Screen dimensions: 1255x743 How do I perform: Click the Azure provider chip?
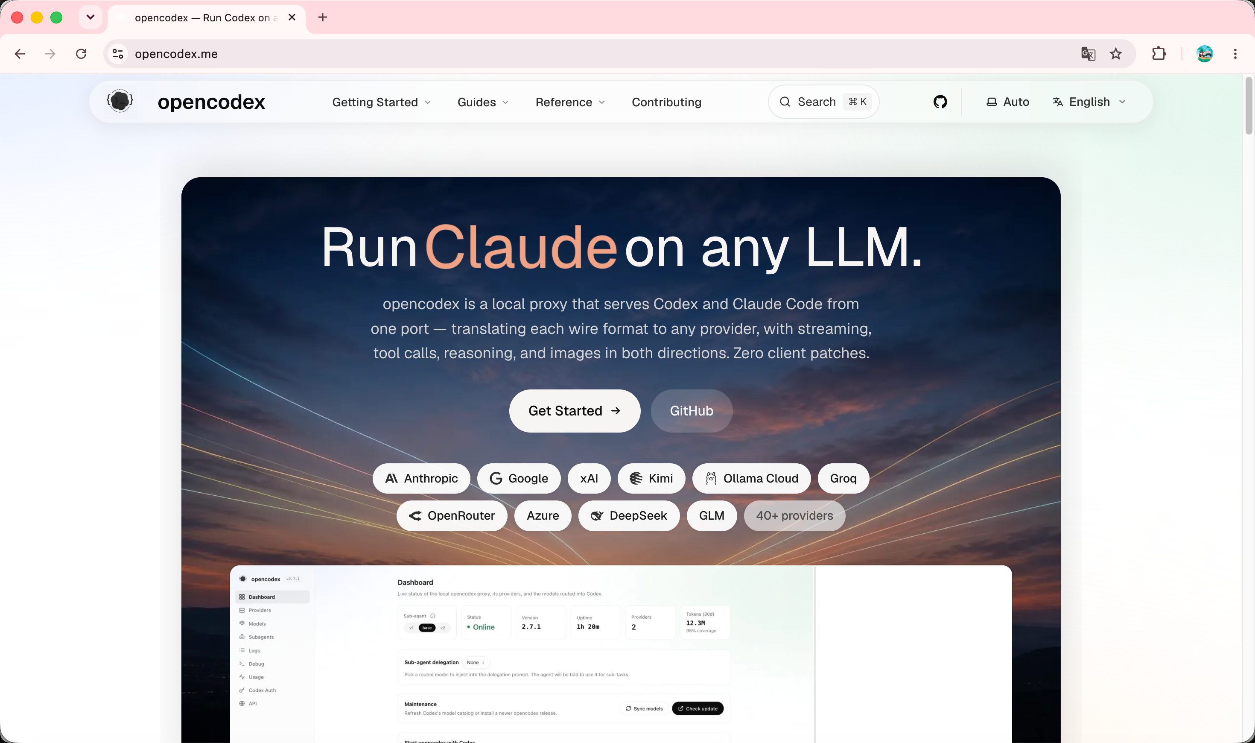point(543,516)
